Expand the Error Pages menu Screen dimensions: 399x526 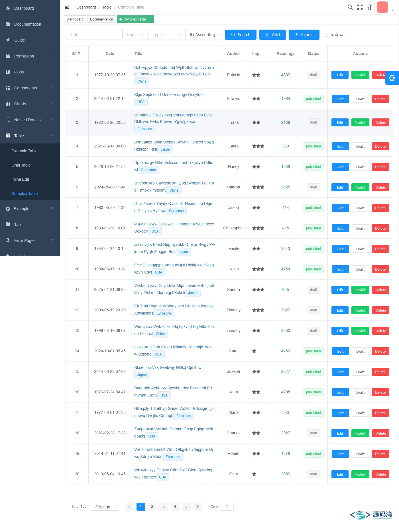(x=30, y=241)
